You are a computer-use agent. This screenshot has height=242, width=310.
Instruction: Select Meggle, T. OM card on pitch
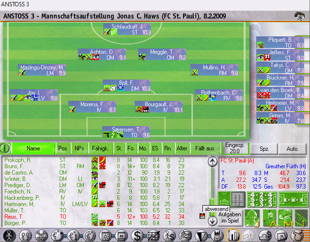162,54
